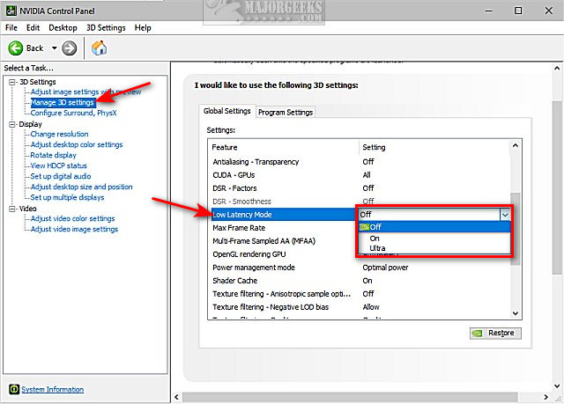Select the CUDA - GPUs row
The height and width of the screenshot is (404, 564).
[360, 175]
